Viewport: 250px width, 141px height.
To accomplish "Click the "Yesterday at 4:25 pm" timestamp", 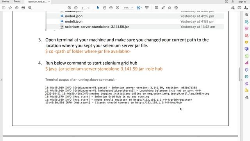I will (x=197, y=16).
